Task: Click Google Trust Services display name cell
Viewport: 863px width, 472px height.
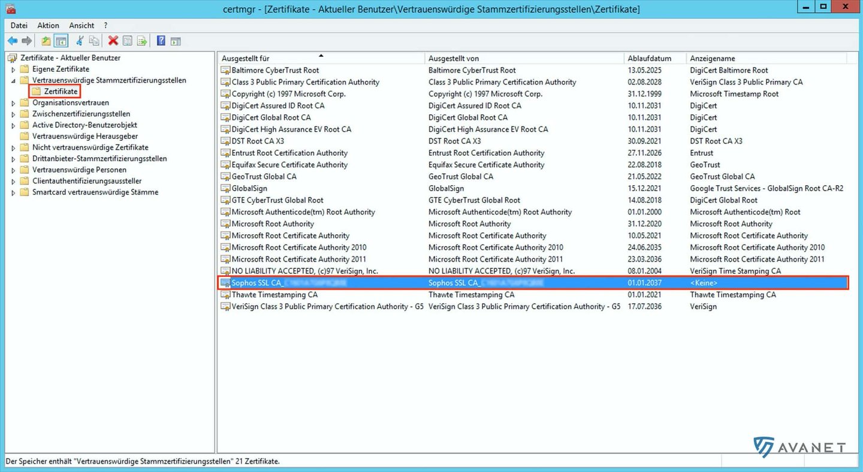Action: click(x=767, y=189)
